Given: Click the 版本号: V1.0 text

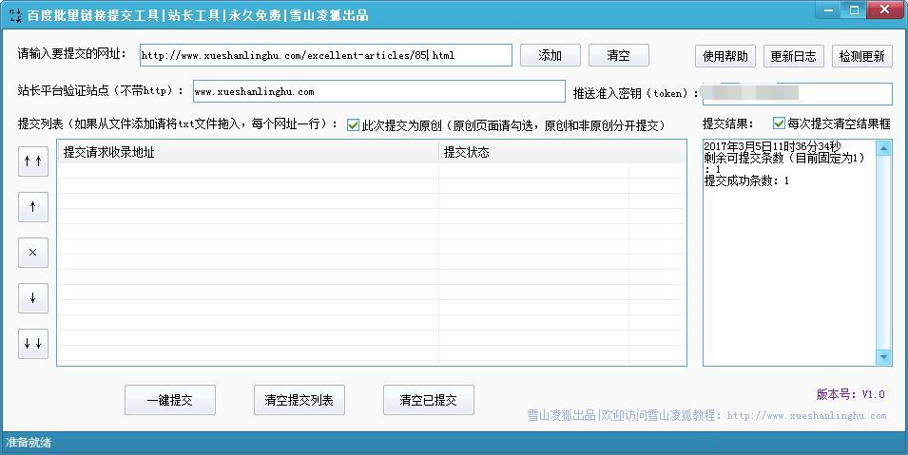Looking at the screenshot, I should click(x=851, y=395).
